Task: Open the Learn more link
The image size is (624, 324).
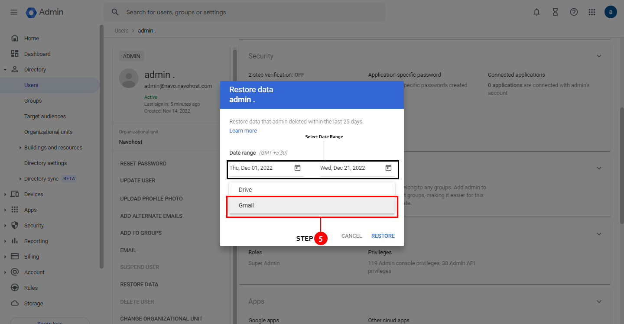Action: click(243, 130)
